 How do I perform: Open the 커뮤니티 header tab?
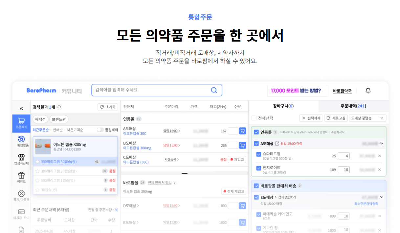tap(72, 91)
